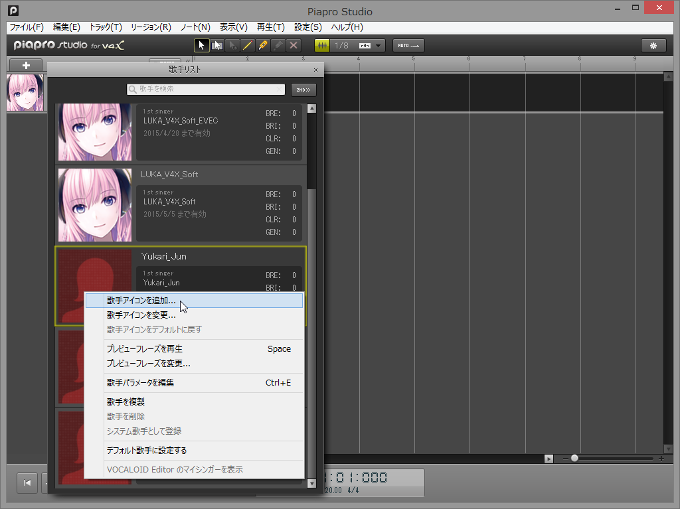Choose デフォルト歌手に設定する menu entry
Image resolution: width=680 pixels, height=509 pixels.
195,451
